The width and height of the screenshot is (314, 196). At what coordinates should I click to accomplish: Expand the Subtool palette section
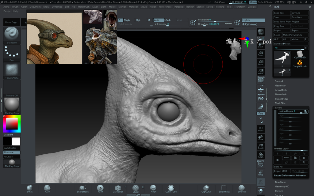(279, 81)
